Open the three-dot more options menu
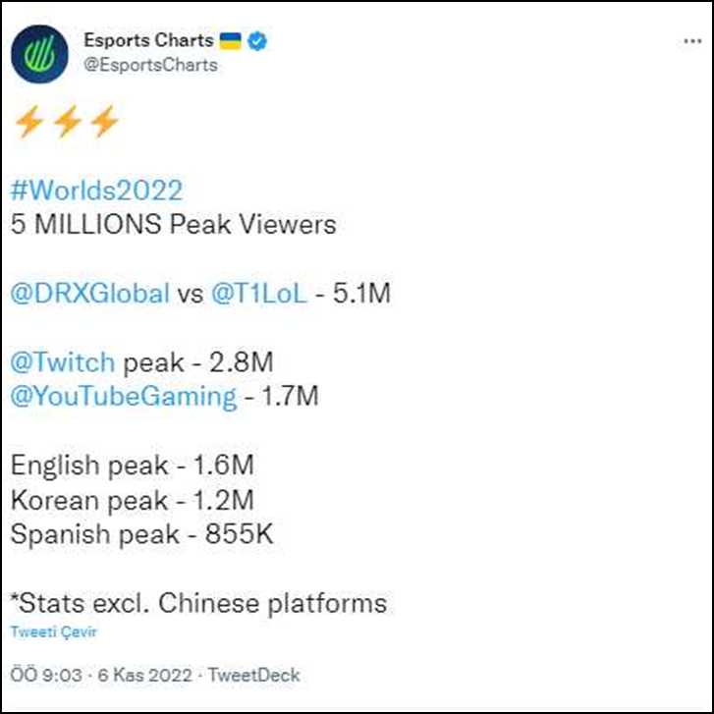Viewport: 714px width, 714px height. point(691,43)
